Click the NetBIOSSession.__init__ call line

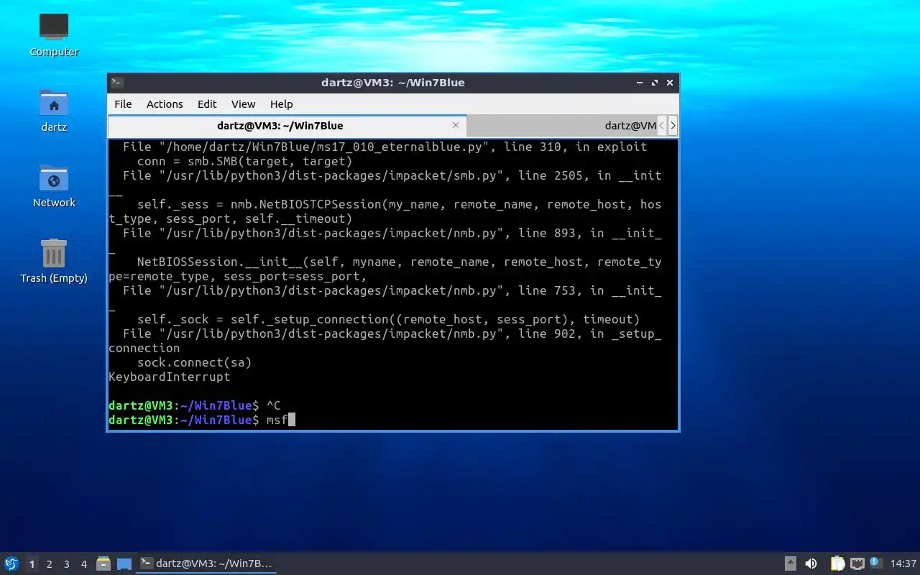coord(400,262)
